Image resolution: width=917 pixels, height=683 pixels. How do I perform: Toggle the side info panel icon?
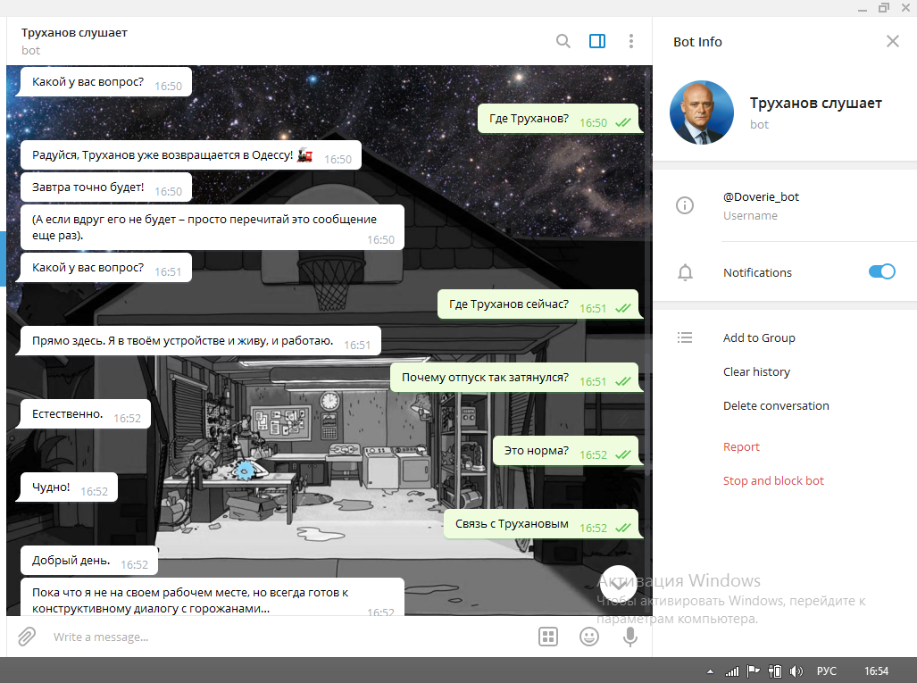click(x=597, y=41)
